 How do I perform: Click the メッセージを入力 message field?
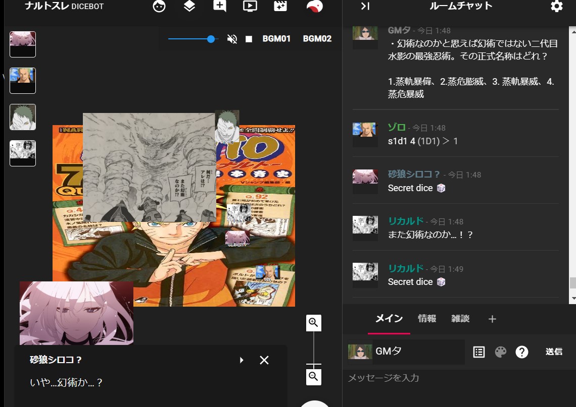pyautogui.click(x=457, y=378)
